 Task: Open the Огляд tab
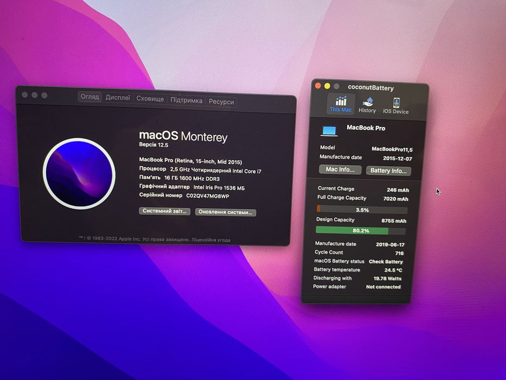click(x=89, y=97)
